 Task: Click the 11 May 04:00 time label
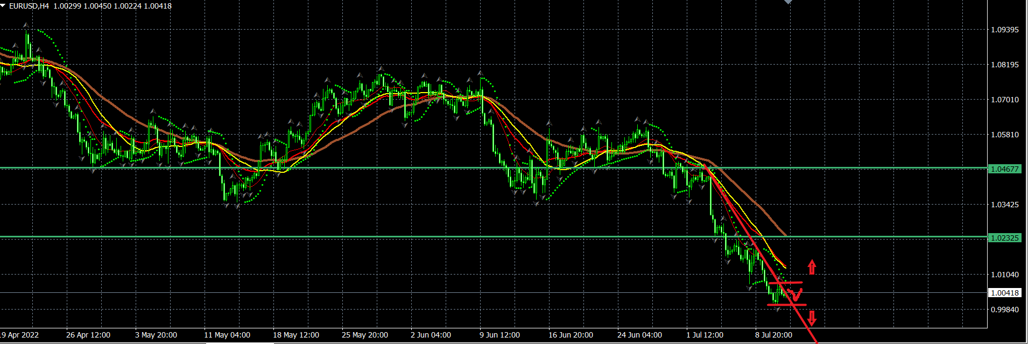(227, 335)
